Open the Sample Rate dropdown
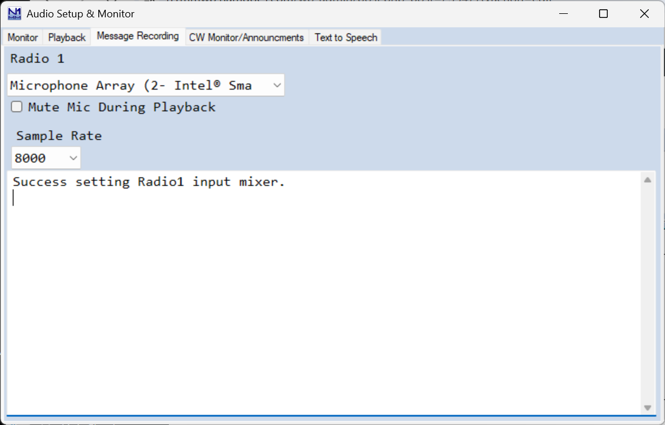This screenshot has width=665, height=425. (x=73, y=157)
